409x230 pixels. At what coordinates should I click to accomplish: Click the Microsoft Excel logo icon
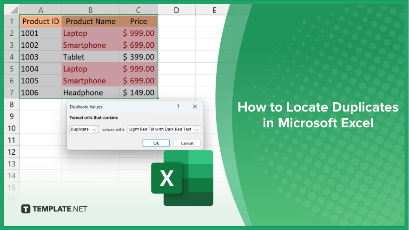182,178
